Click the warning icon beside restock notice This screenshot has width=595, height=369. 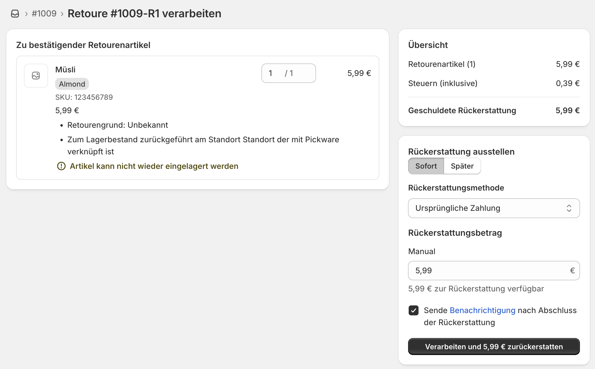click(61, 166)
